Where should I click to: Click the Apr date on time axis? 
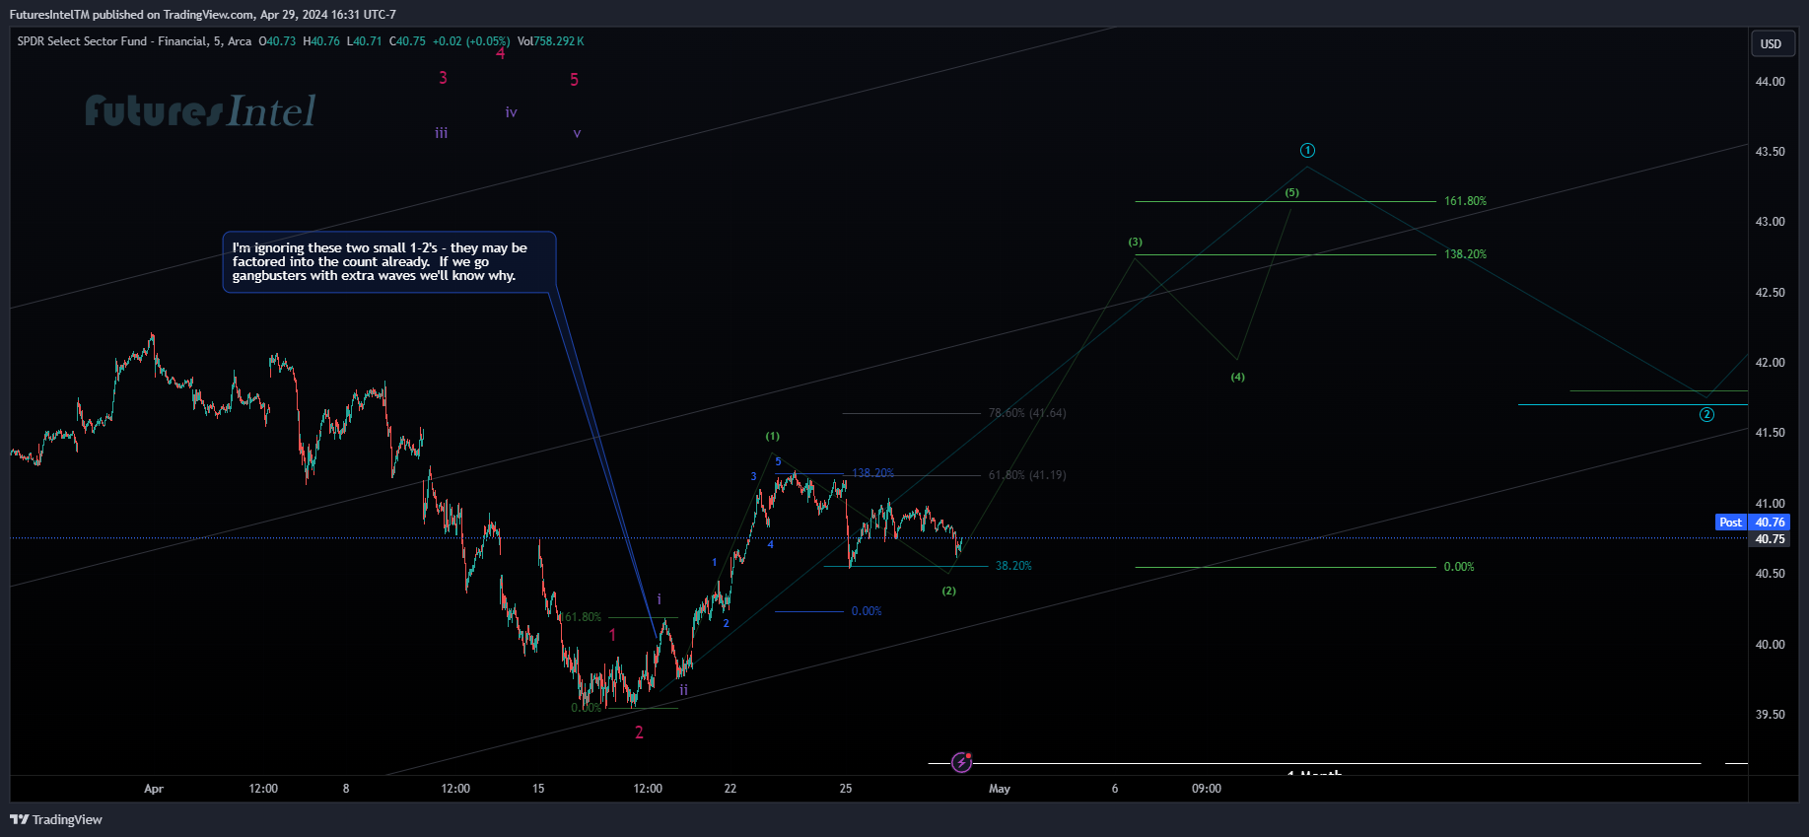point(154,789)
